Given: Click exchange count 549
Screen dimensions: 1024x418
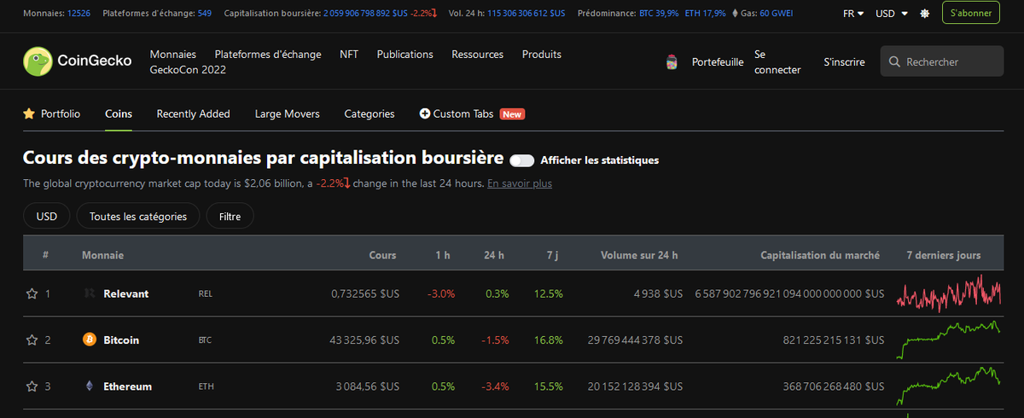Looking at the screenshot, I should [205, 14].
